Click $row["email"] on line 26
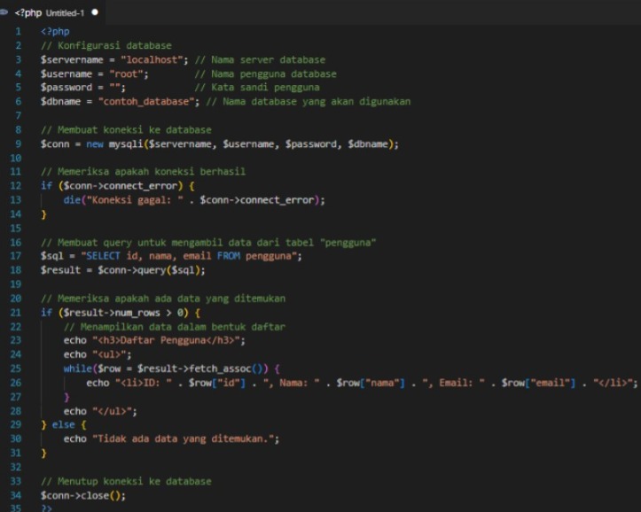The width and height of the screenshot is (641, 512). coord(539,383)
